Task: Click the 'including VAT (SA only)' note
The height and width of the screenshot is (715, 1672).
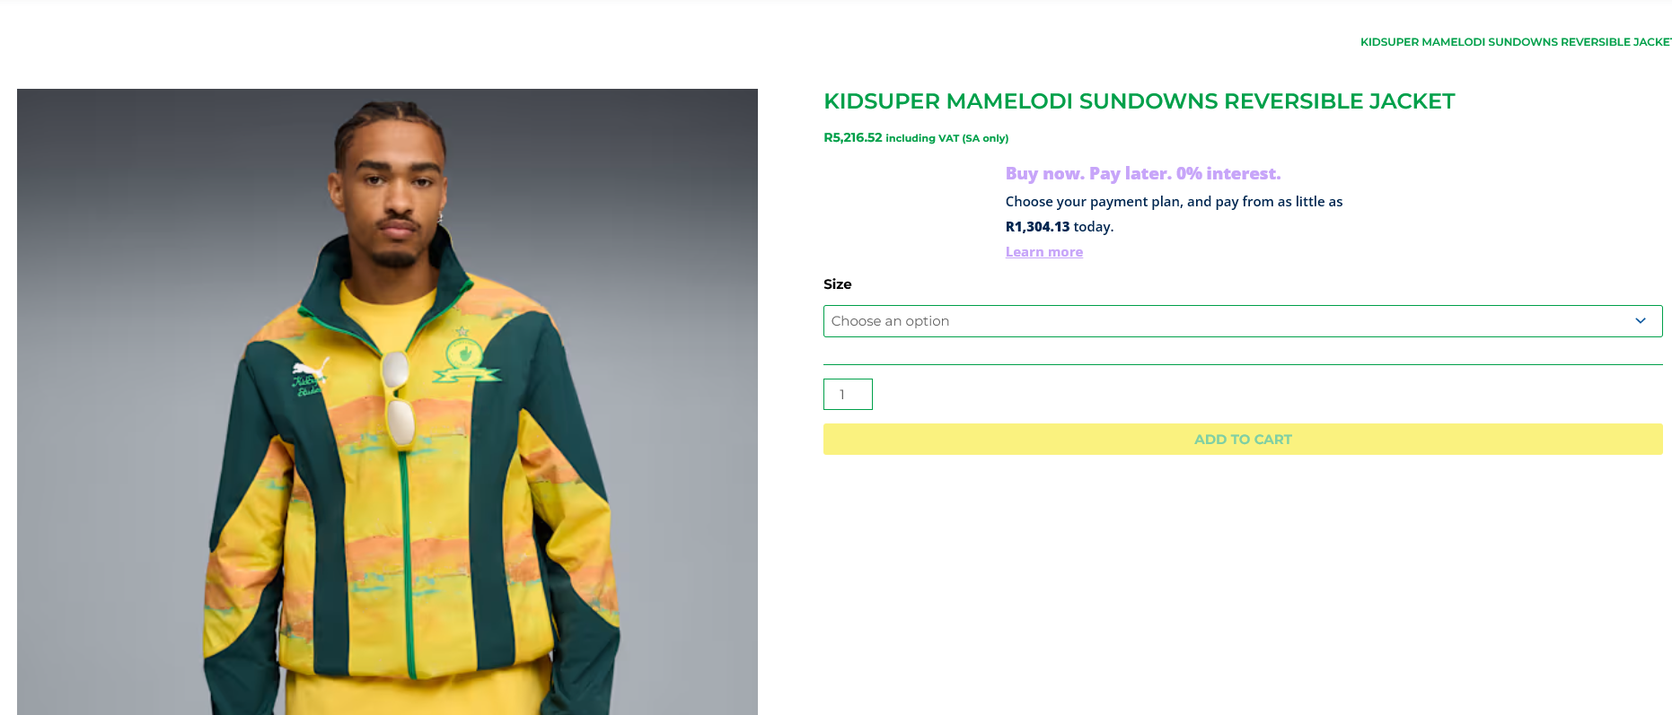Action: [947, 138]
